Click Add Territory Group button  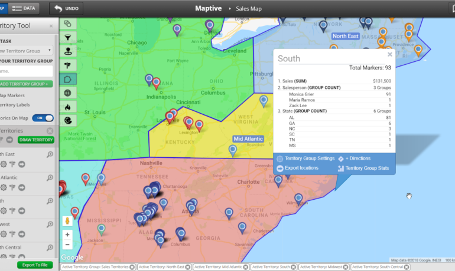(x=26, y=84)
